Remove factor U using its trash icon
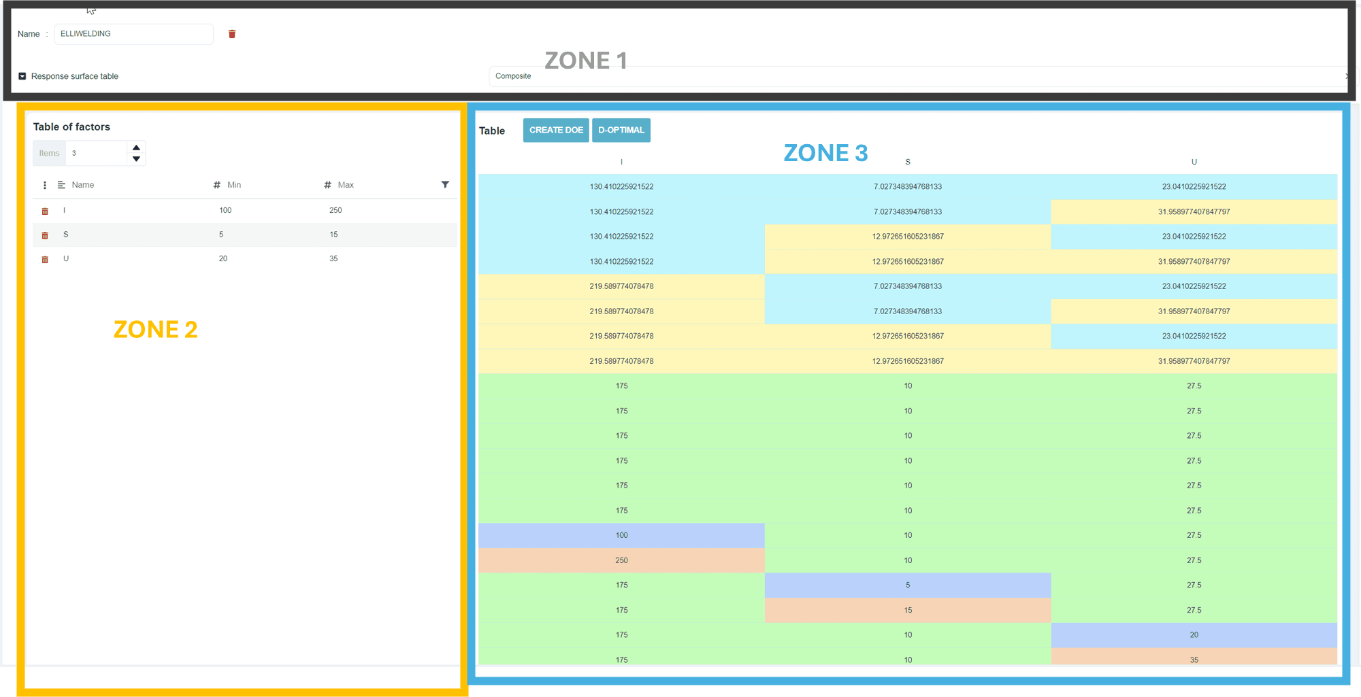The width and height of the screenshot is (1361, 697). (x=45, y=259)
